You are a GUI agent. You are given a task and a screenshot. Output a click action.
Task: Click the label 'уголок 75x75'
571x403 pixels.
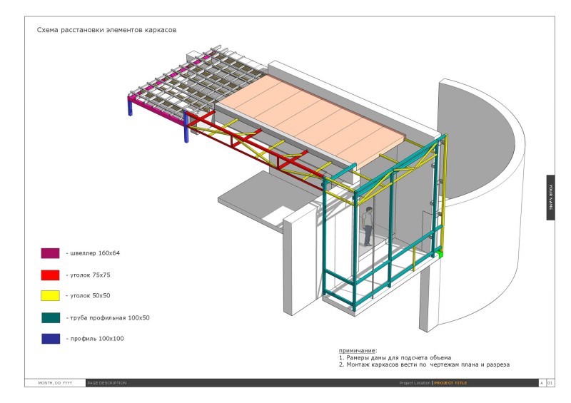coord(90,275)
